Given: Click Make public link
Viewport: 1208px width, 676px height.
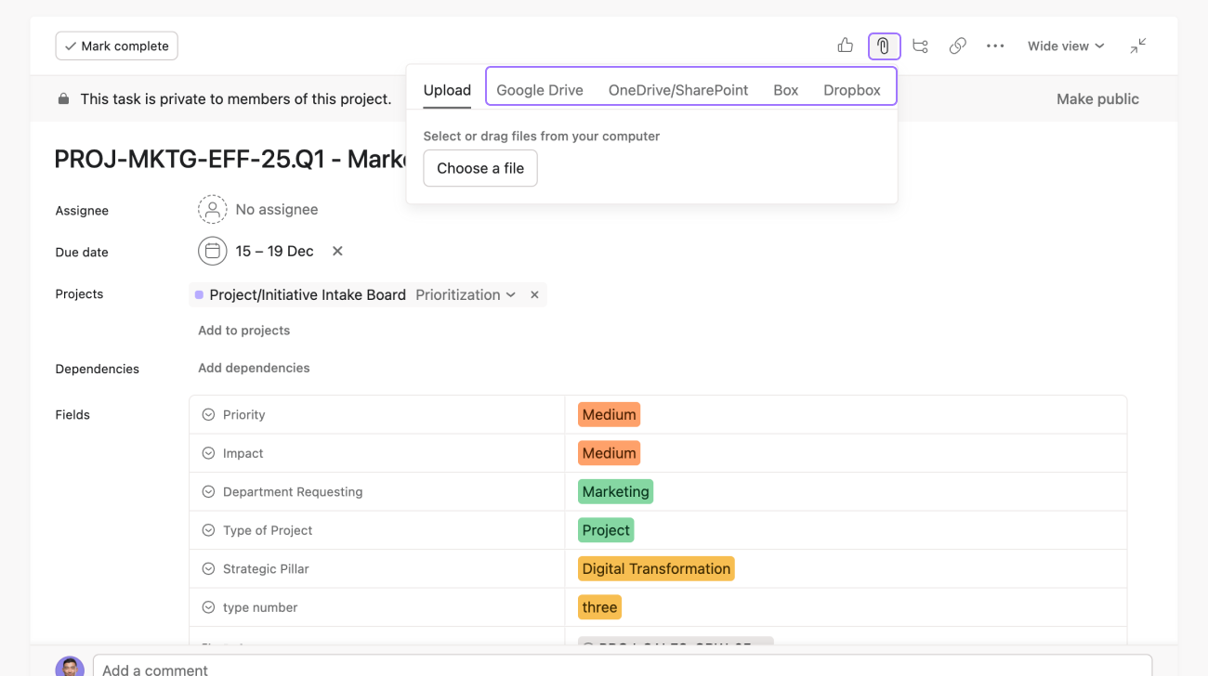Looking at the screenshot, I should click(x=1096, y=99).
